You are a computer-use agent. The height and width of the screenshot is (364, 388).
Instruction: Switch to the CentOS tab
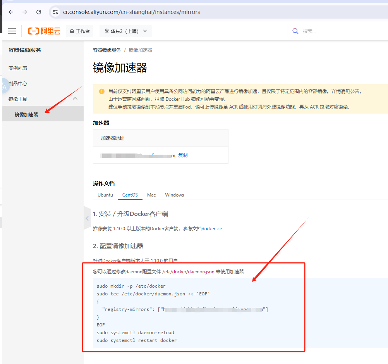tap(130, 195)
